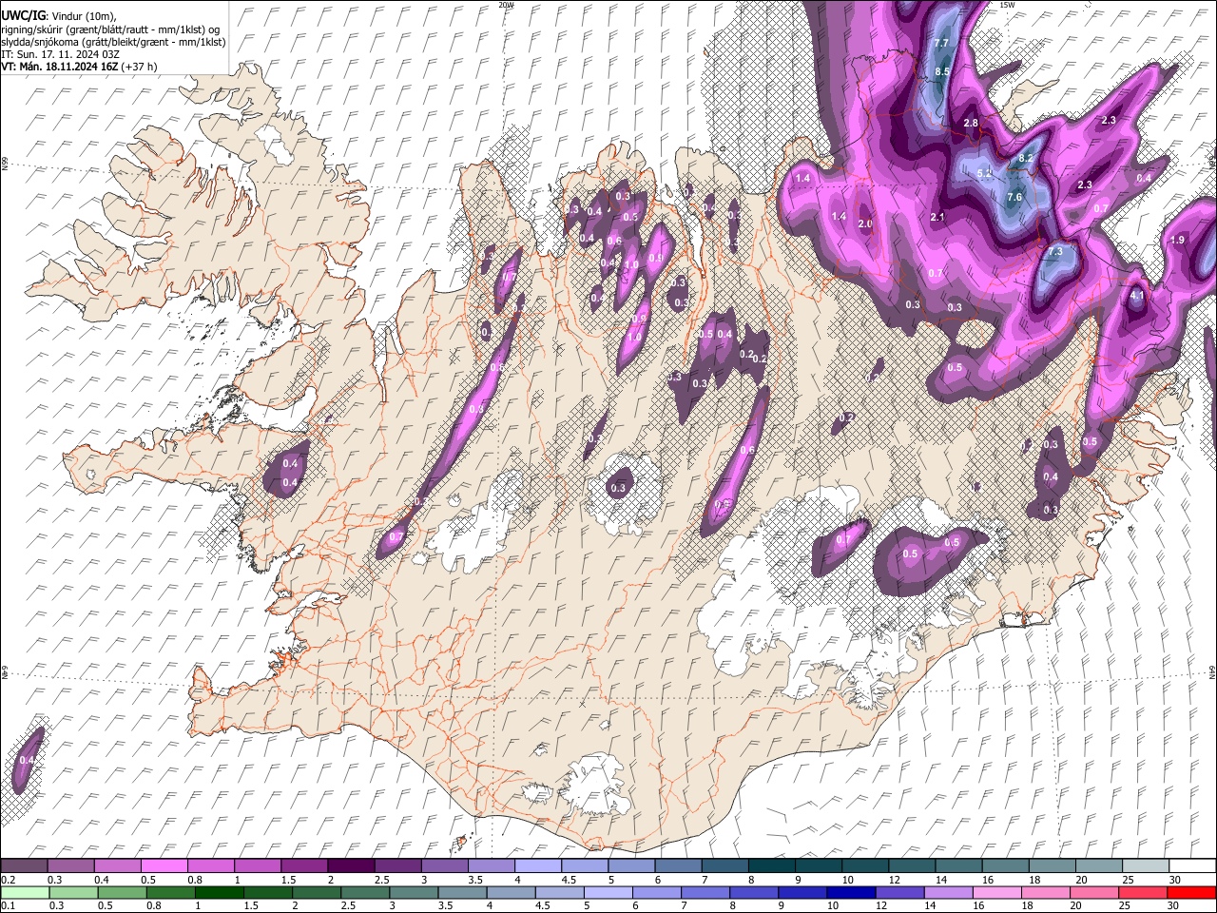The image size is (1217, 913).
Task: Select the white top legend swatch at 30
Action: [1192, 866]
